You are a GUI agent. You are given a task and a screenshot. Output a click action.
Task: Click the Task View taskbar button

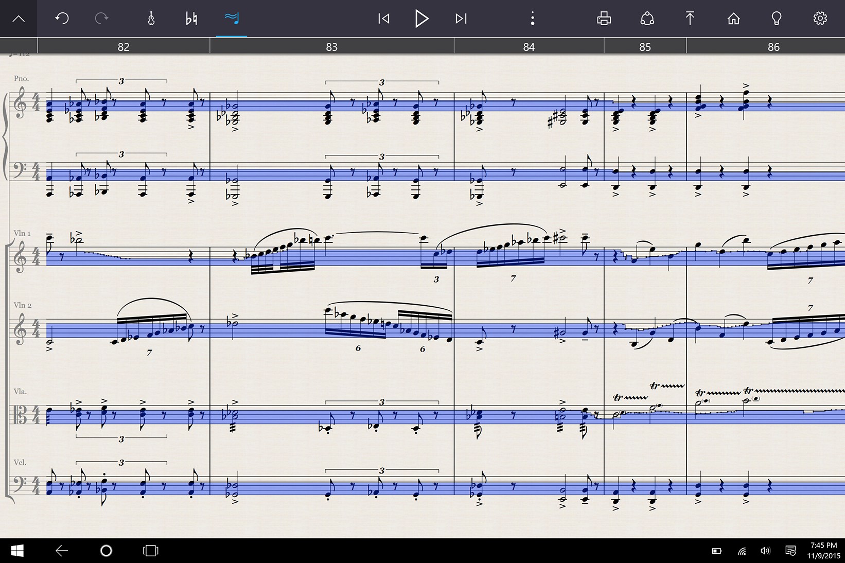coord(150,551)
